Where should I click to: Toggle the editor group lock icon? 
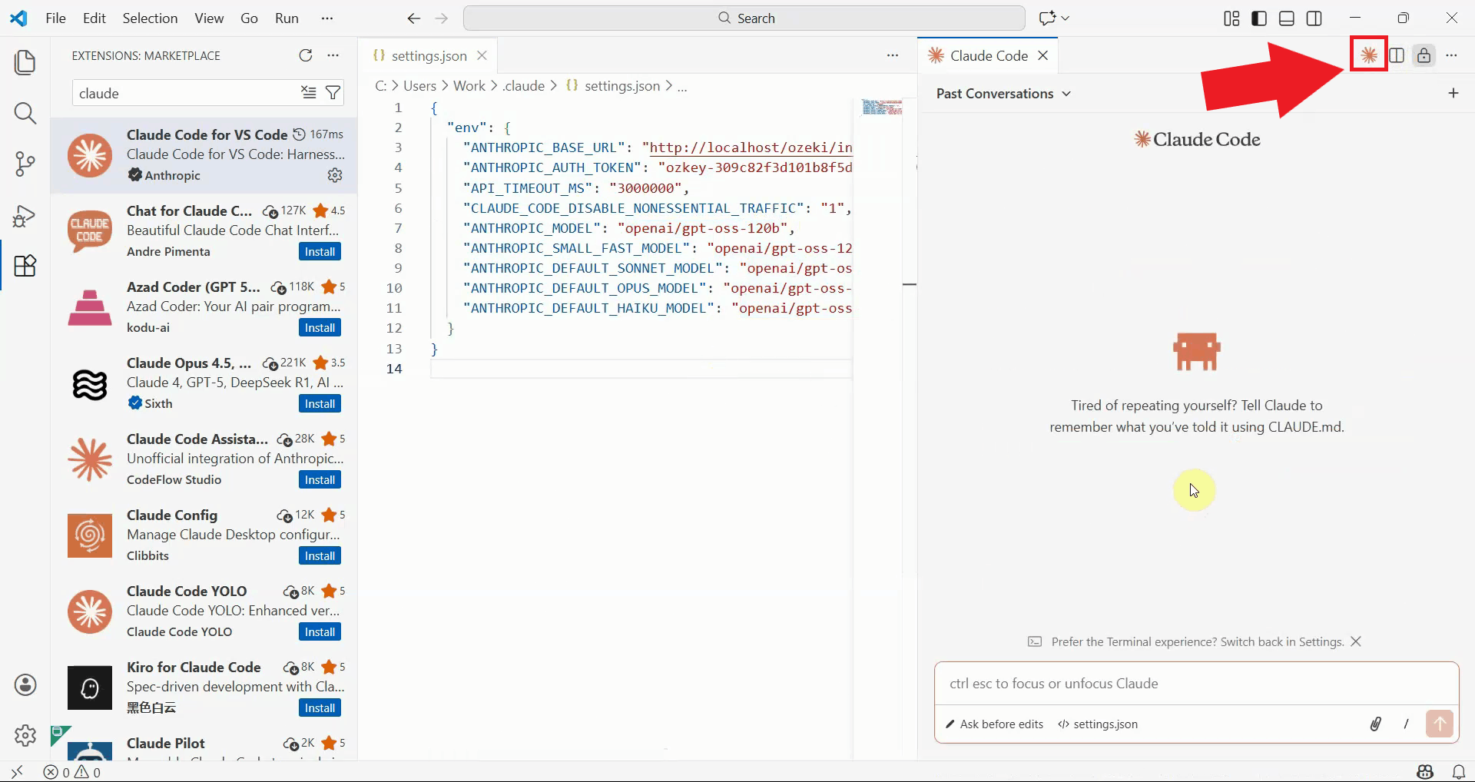1424,55
